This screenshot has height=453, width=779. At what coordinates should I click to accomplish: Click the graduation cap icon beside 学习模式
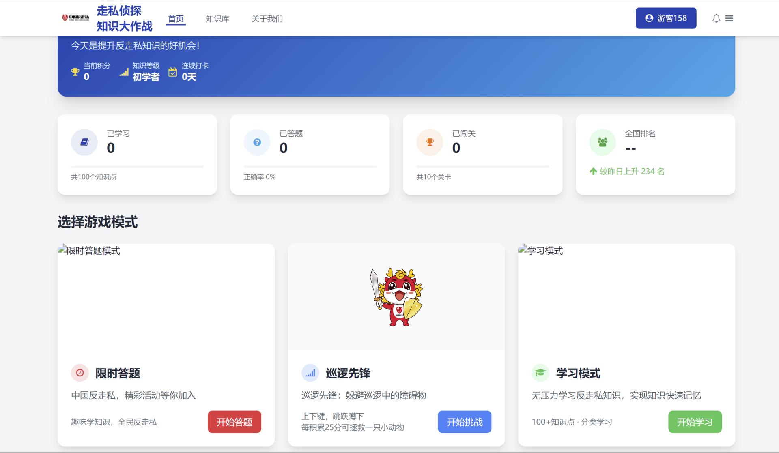click(x=540, y=373)
